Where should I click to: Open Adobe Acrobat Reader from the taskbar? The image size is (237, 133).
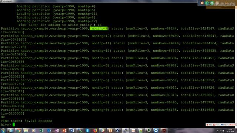(164, 130)
